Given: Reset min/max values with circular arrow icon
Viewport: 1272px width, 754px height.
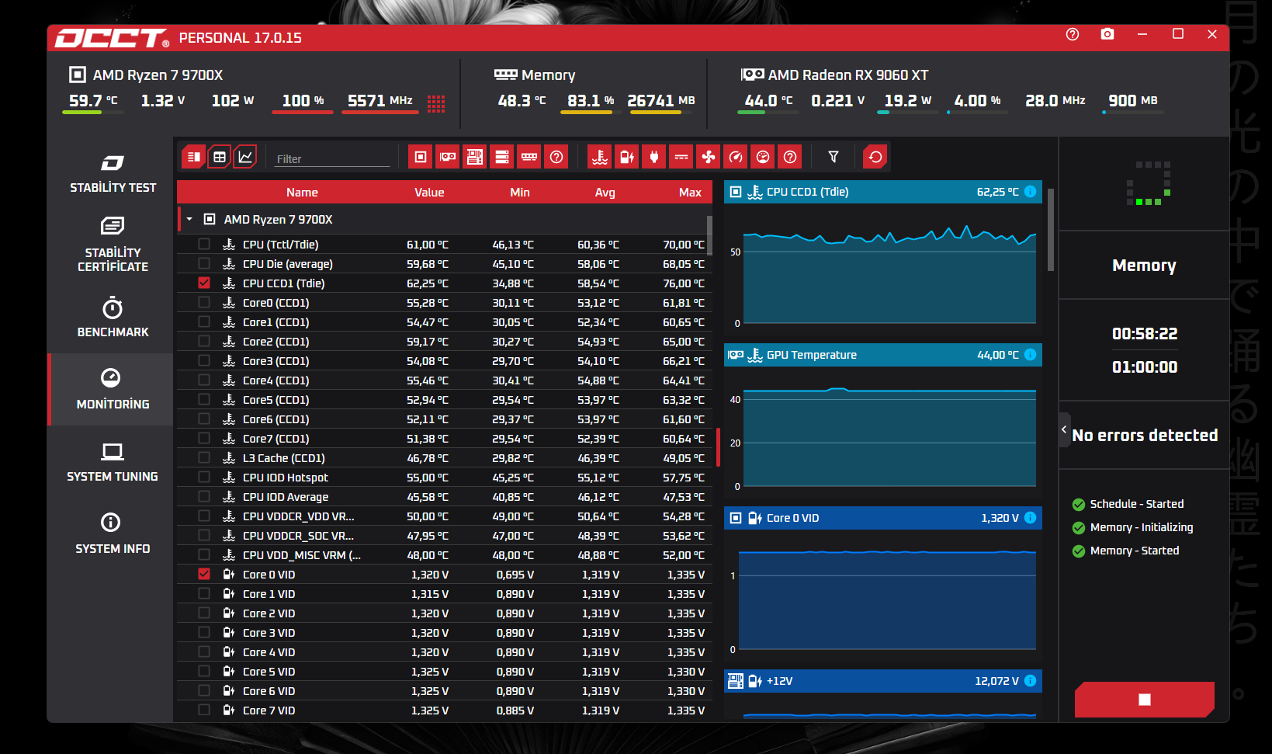Looking at the screenshot, I should point(875,157).
